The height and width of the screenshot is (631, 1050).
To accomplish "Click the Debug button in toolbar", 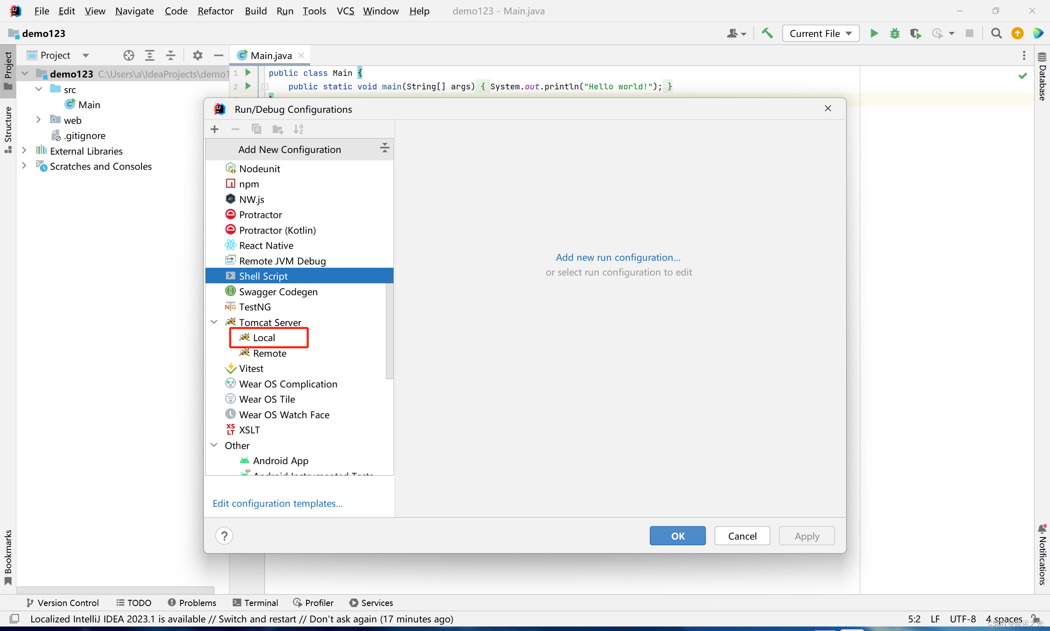I will click(x=895, y=34).
